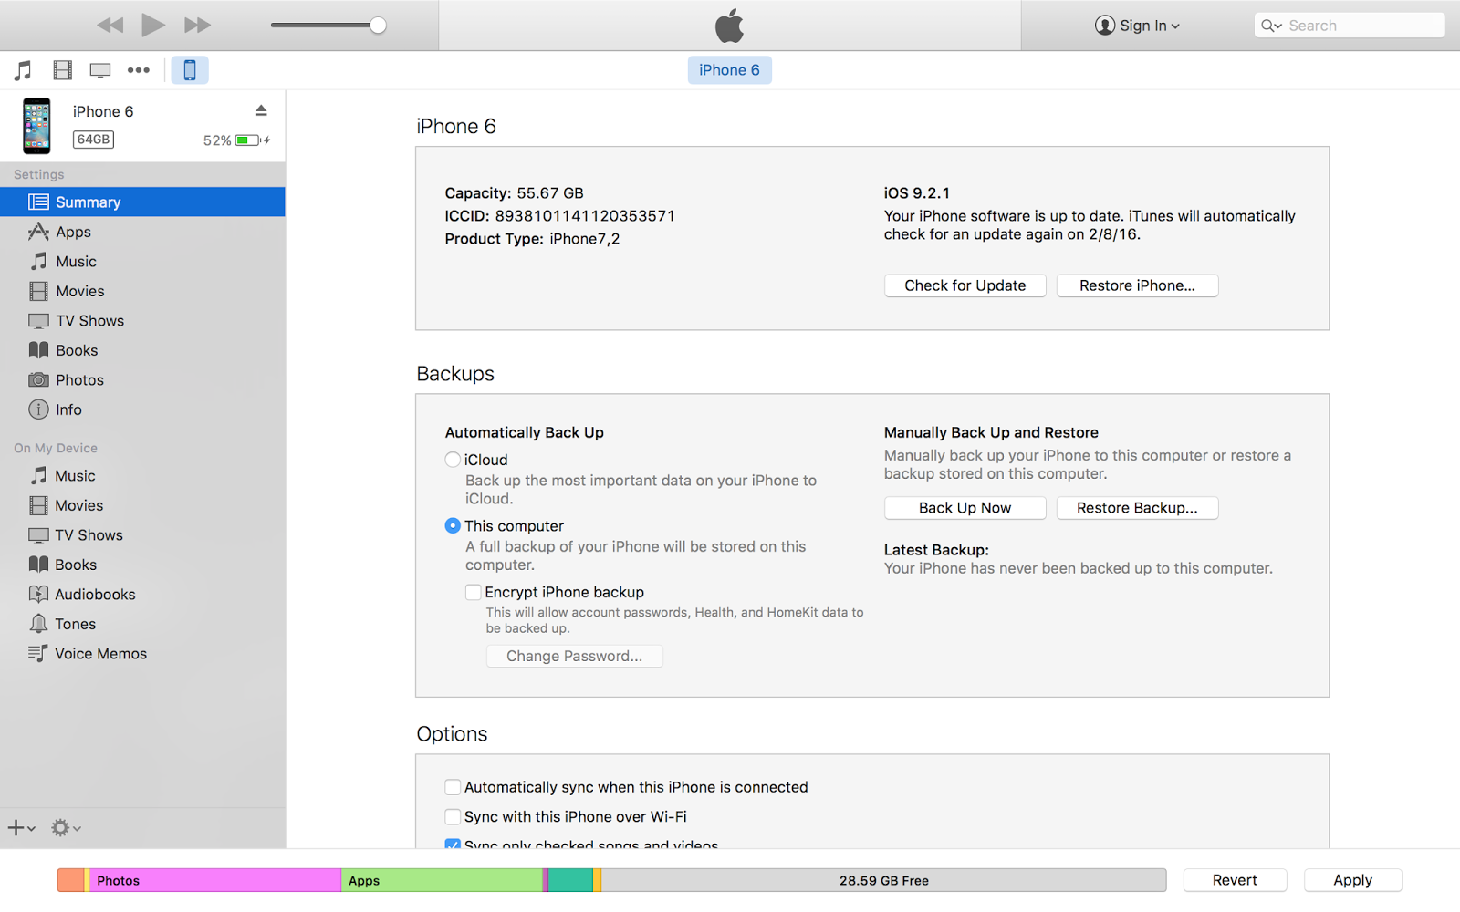
Task: Click the green Apps storage segment
Action: pyautogui.click(x=442, y=880)
